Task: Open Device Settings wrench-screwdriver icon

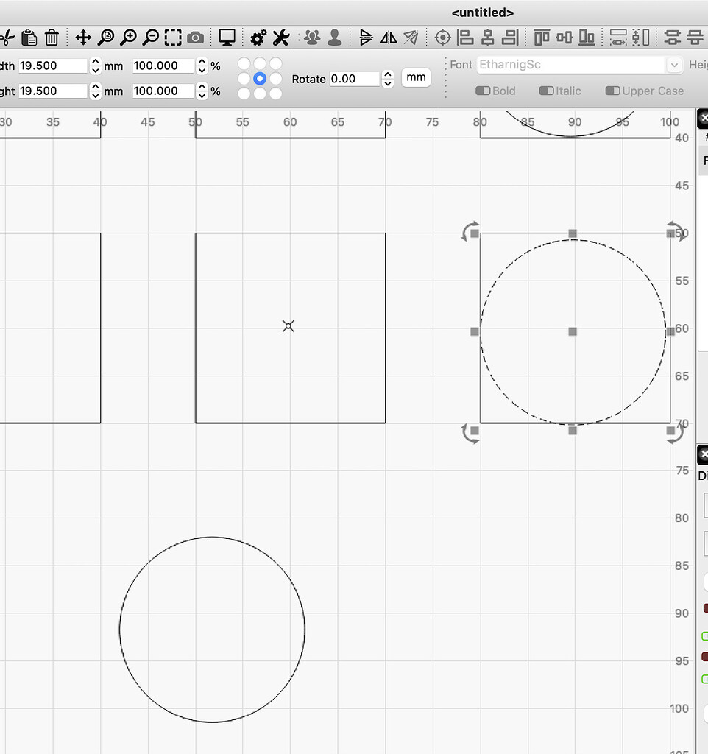Action: [x=280, y=37]
